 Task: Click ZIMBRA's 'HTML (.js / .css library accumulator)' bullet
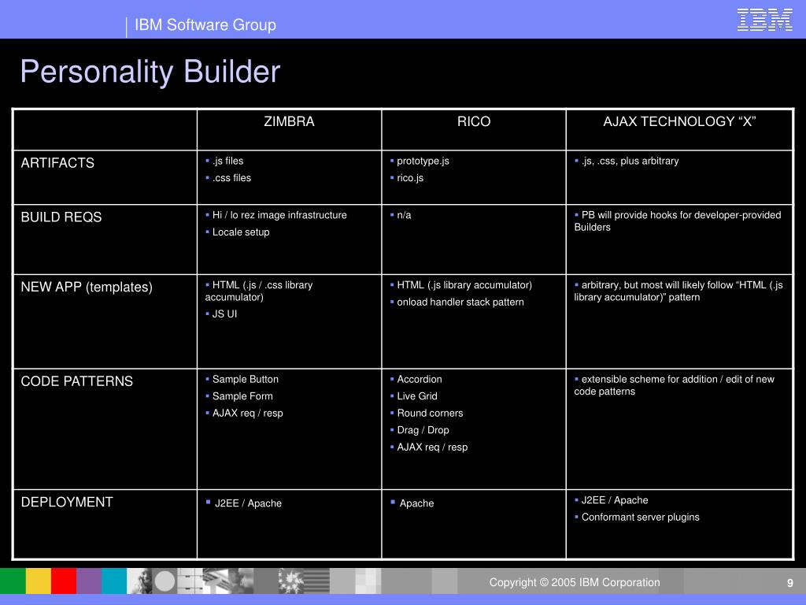(x=258, y=291)
